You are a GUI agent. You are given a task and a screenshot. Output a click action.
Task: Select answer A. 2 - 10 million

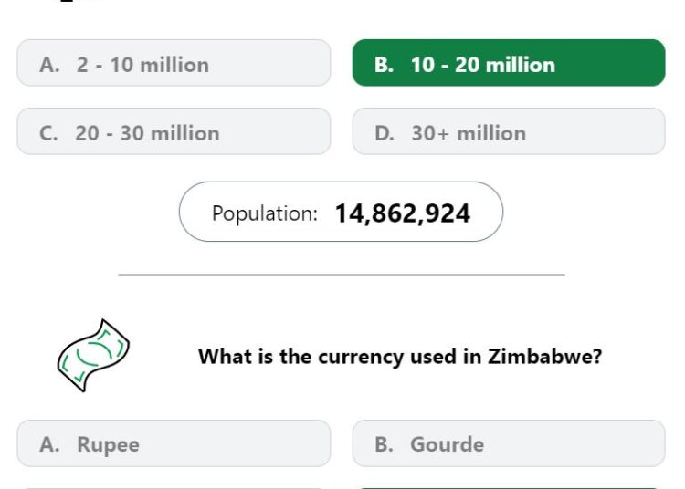(x=174, y=63)
